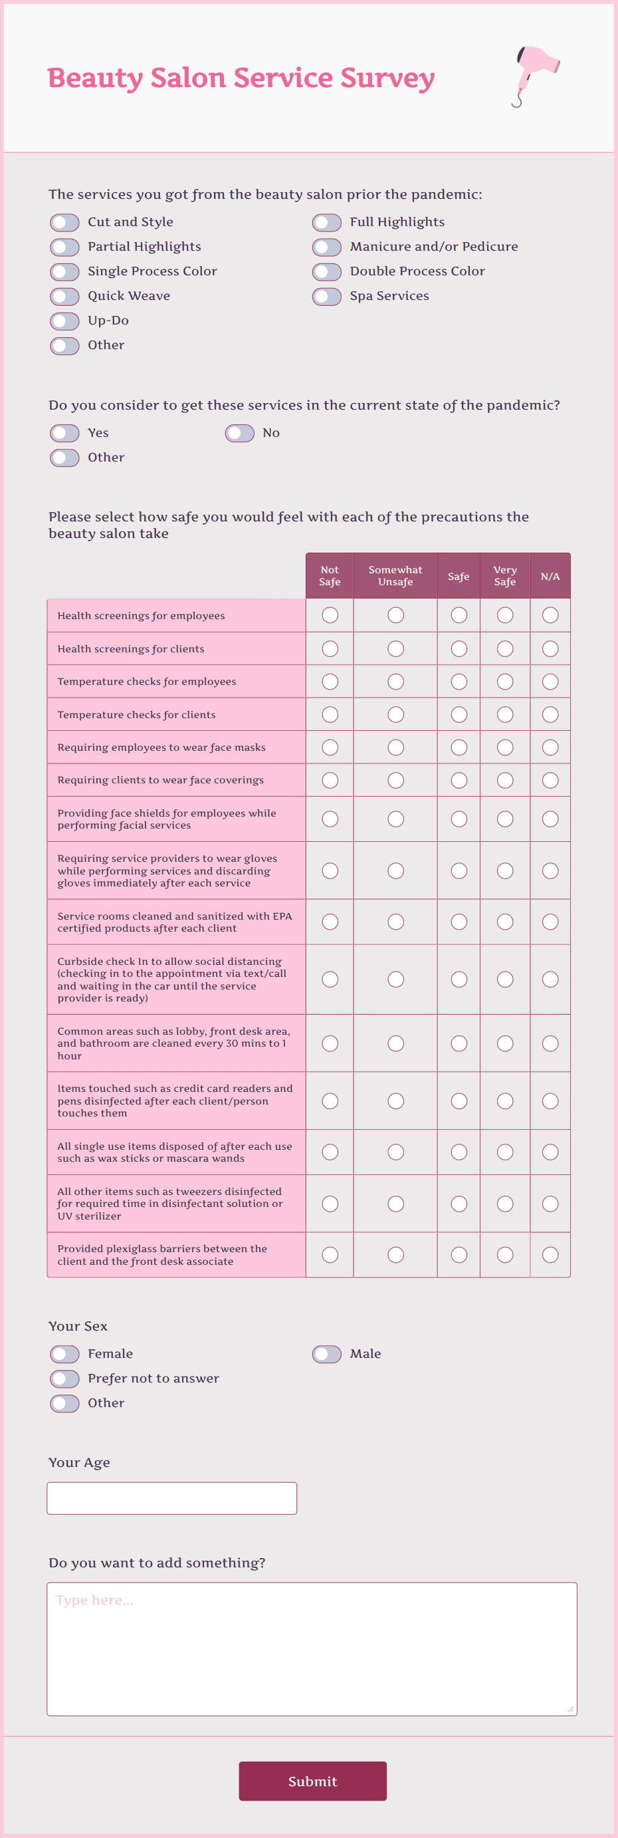
Task: Turn on the Up-Do service toggle
Action: 64,321
